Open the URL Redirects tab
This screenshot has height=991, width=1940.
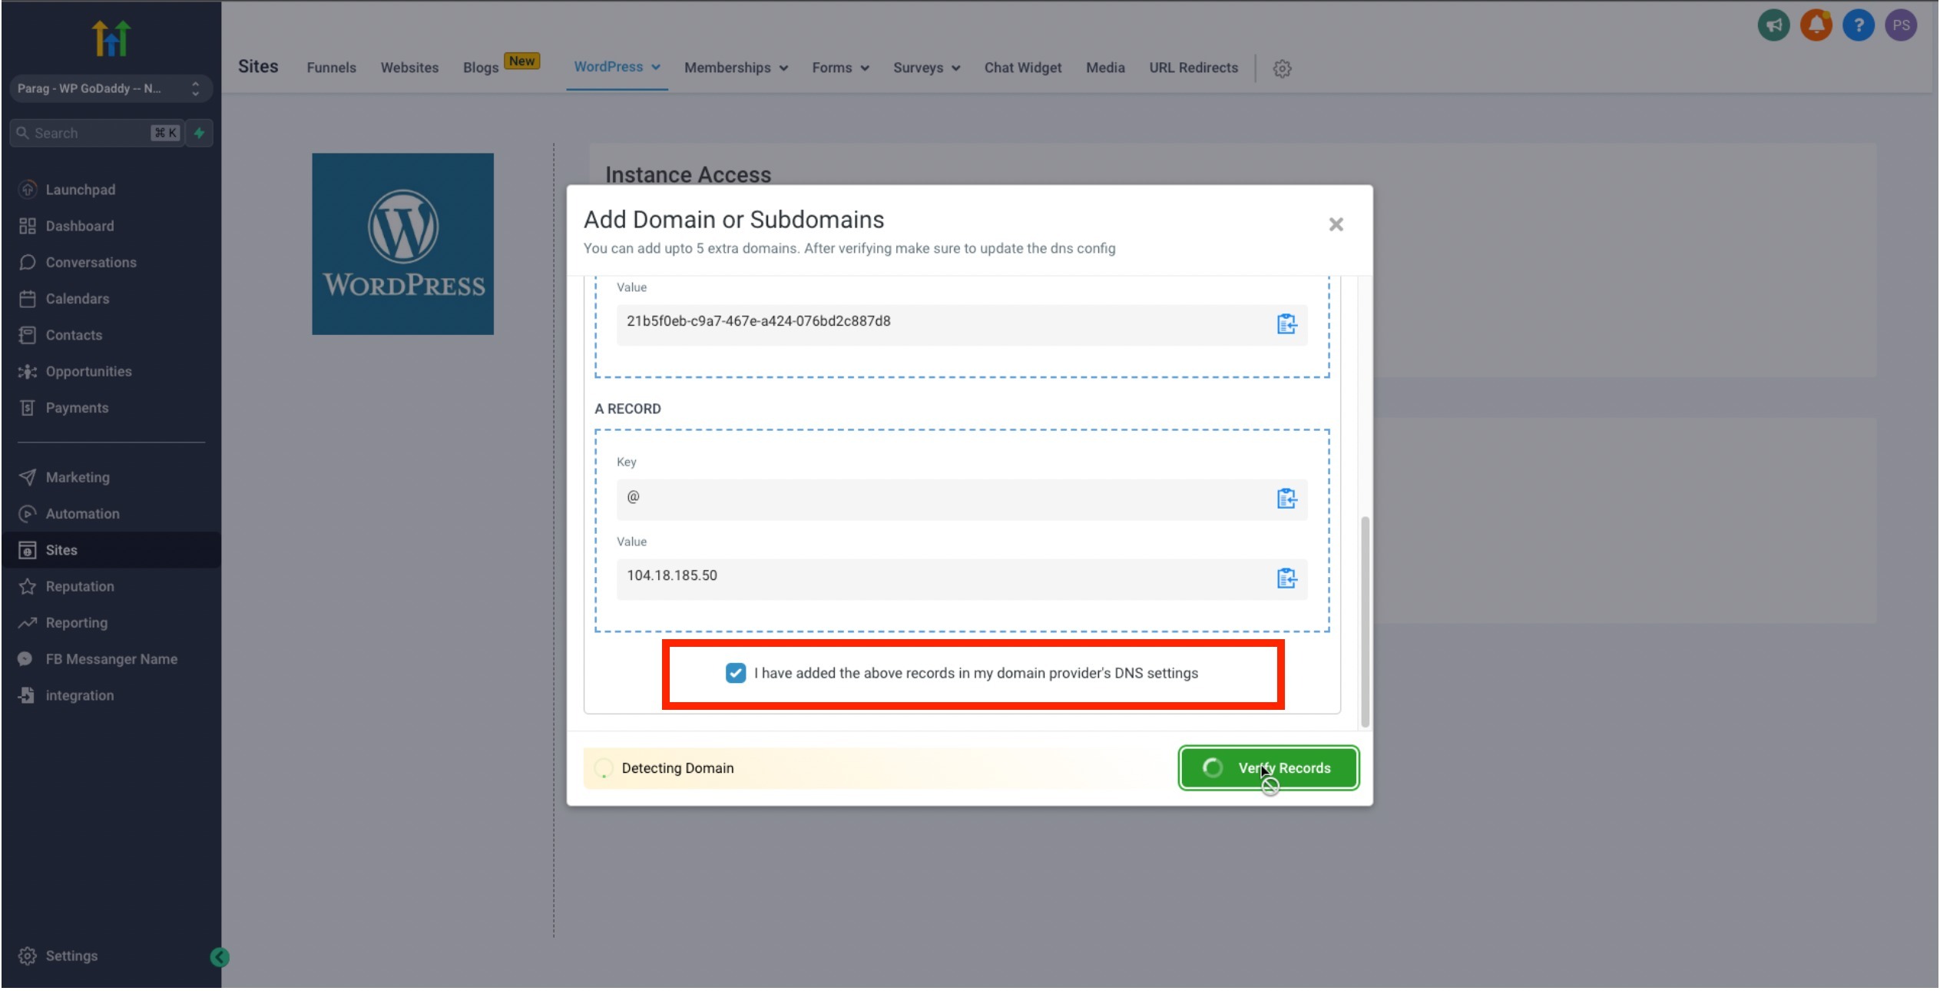(x=1193, y=68)
